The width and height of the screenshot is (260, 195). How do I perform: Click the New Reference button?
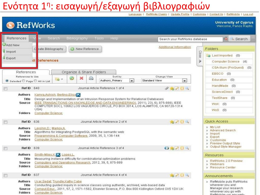pos(85,49)
